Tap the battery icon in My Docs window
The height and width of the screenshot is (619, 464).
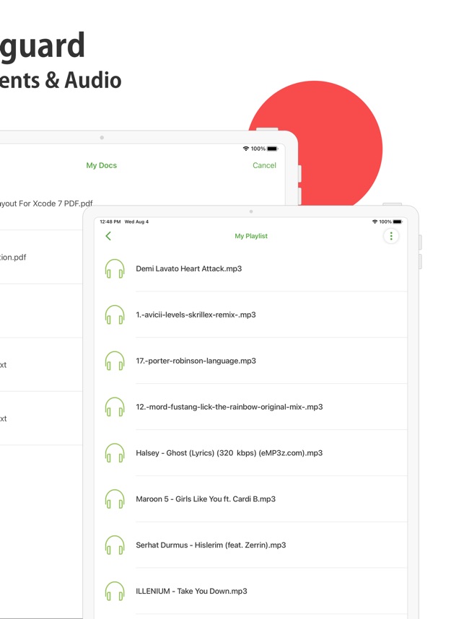[x=273, y=149]
